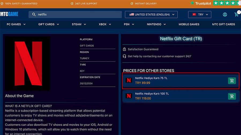The height and width of the screenshot is (135, 241).
Task: Add Netflix Hediye Kartı 100 TL to cart
Action: [x=232, y=96]
